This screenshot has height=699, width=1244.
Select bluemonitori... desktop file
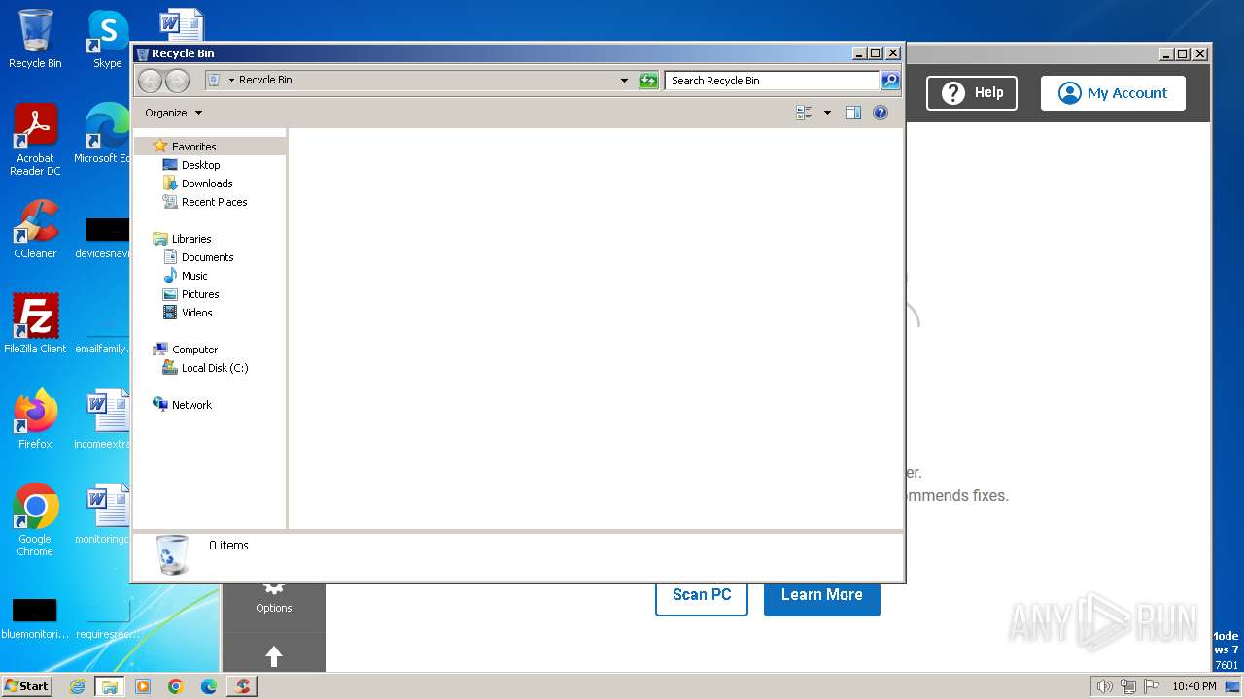[x=35, y=617]
